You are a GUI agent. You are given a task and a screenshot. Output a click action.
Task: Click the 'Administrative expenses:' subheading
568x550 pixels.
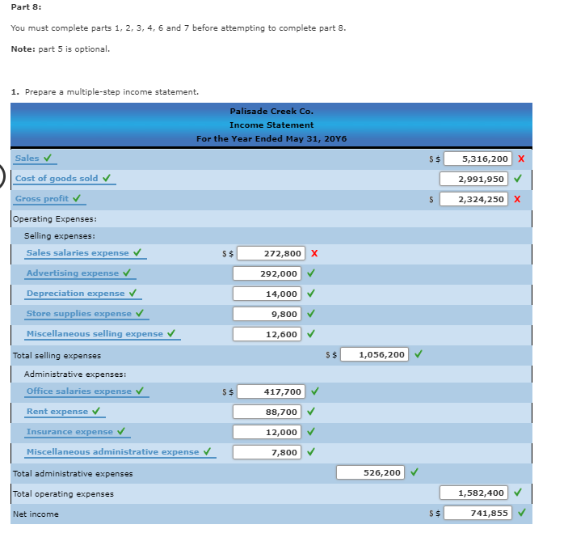point(75,374)
